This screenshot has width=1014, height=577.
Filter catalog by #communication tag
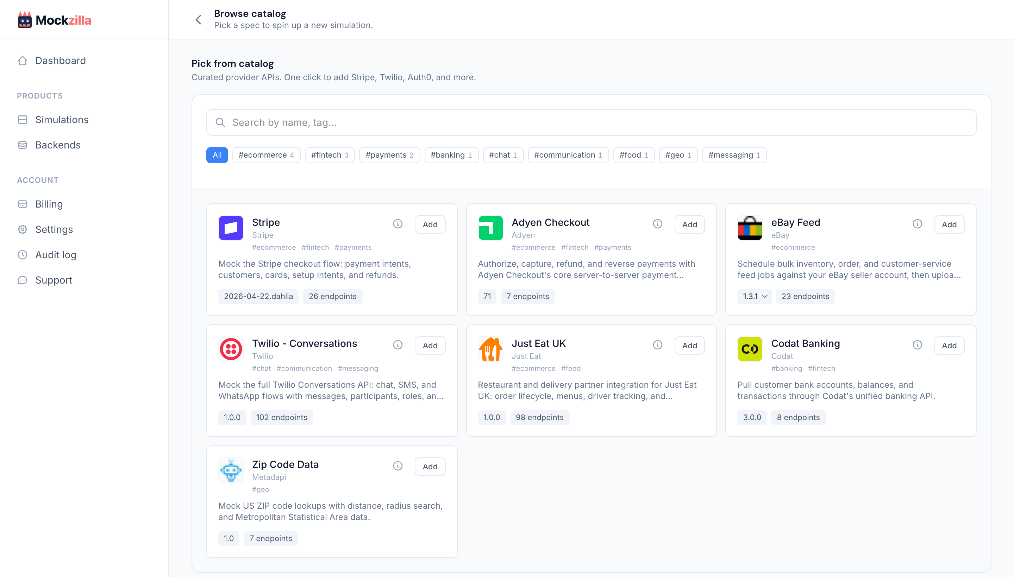(x=568, y=155)
